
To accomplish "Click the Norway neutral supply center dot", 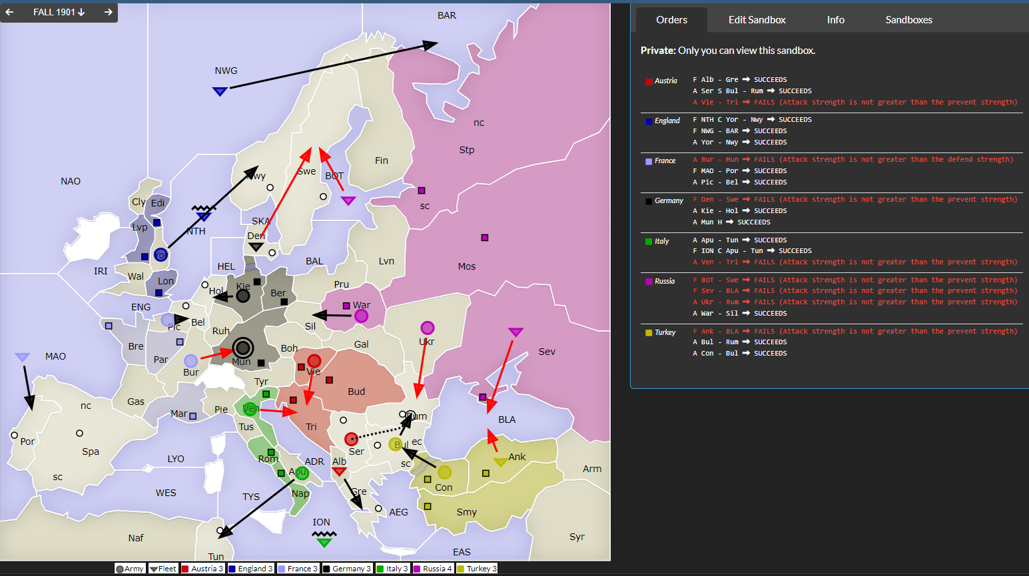I will click(x=270, y=188).
